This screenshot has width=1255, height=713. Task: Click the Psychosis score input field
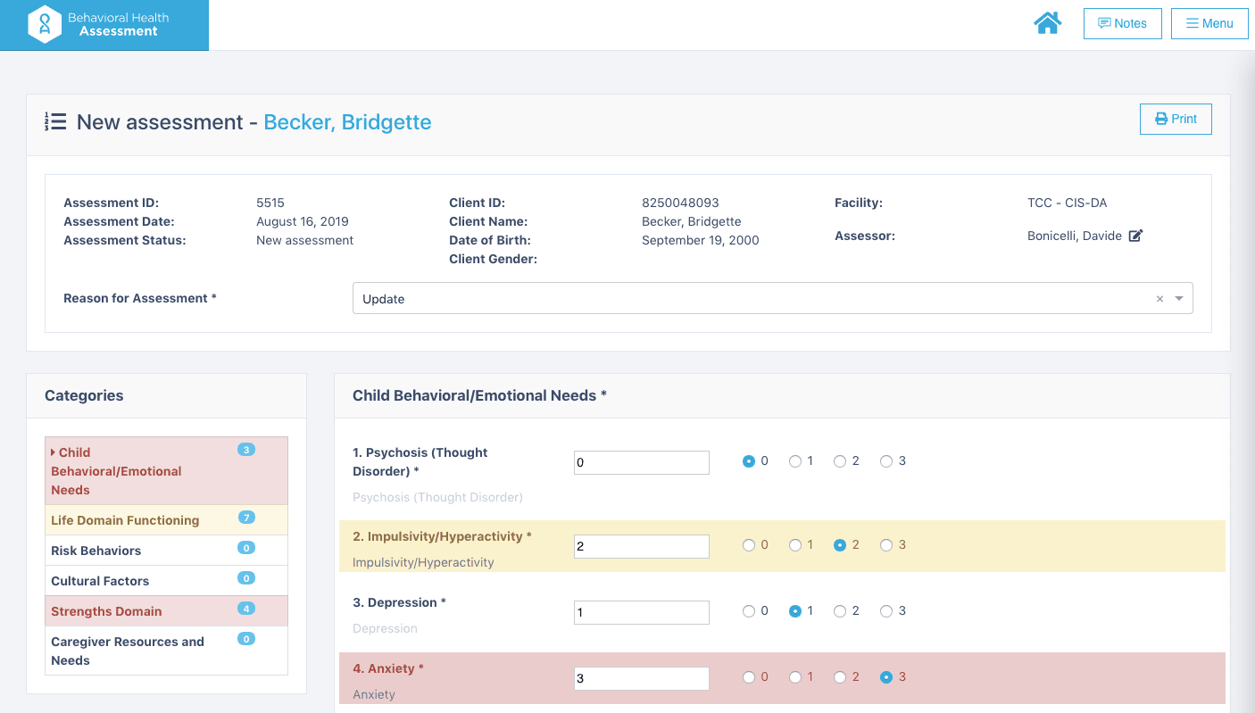642,462
